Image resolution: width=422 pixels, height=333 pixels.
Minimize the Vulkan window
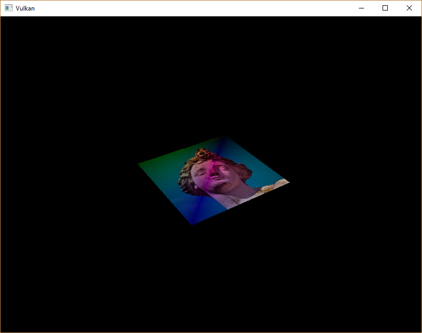tap(361, 8)
